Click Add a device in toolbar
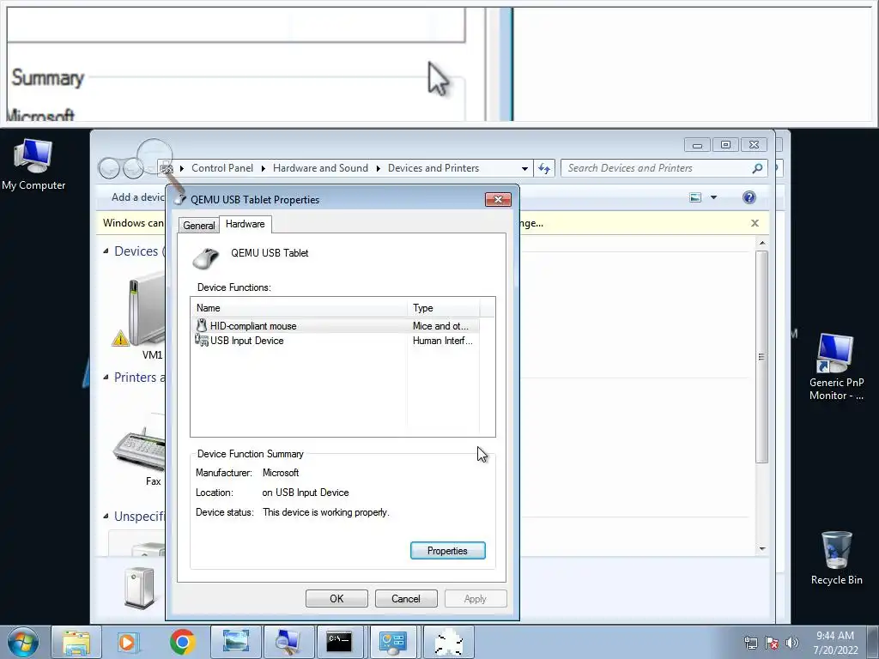 click(137, 197)
